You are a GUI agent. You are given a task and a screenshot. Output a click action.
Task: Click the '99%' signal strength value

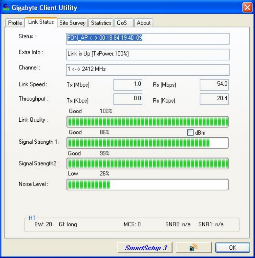105,153
